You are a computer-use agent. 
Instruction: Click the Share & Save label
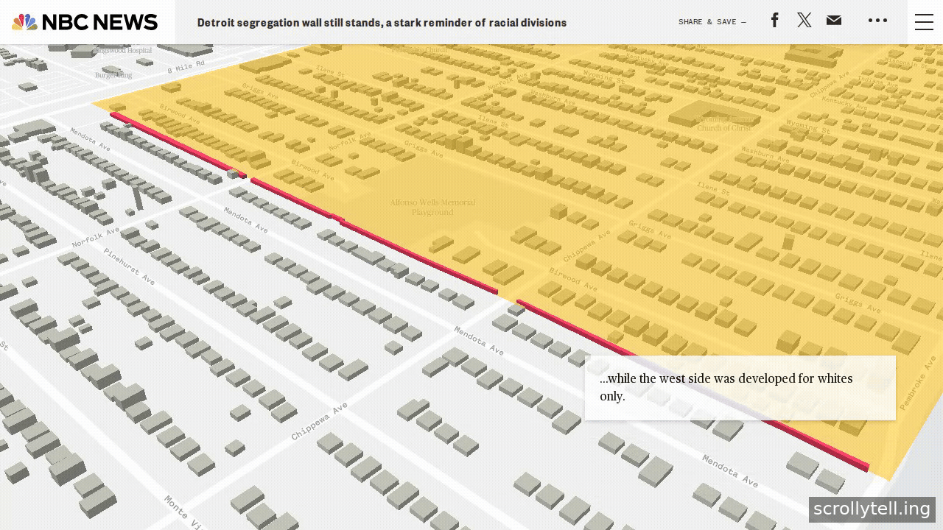(712, 22)
